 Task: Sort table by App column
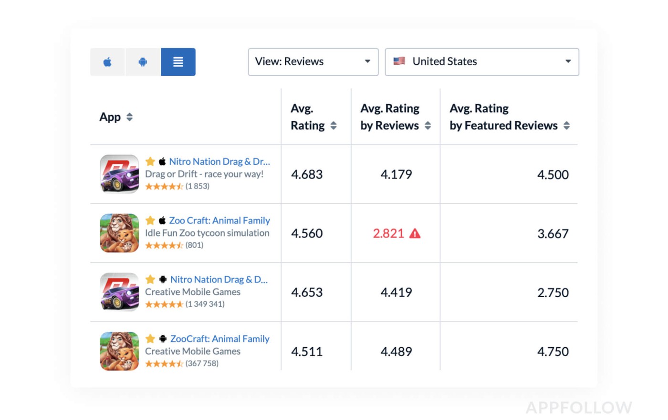[x=129, y=117]
